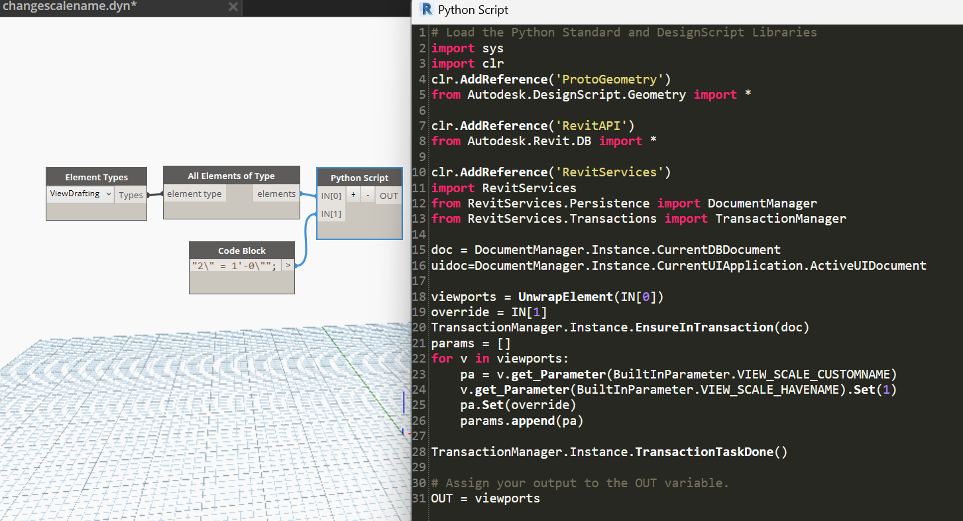Click the 'from Autodesk.DesignScript.Geometry import *' line
The height and width of the screenshot is (521, 963).
(x=591, y=95)
